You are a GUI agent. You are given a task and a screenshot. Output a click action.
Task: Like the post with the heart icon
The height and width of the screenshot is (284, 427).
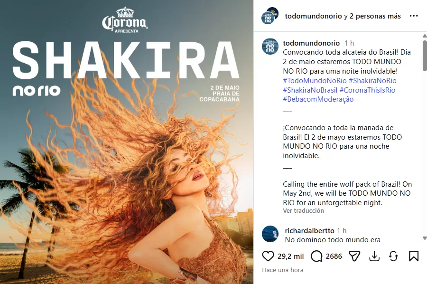(268, 256)
